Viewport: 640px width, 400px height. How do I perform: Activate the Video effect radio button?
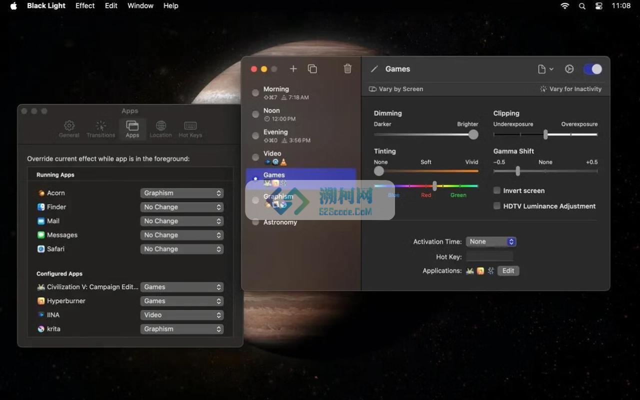(x=255, y=157)
